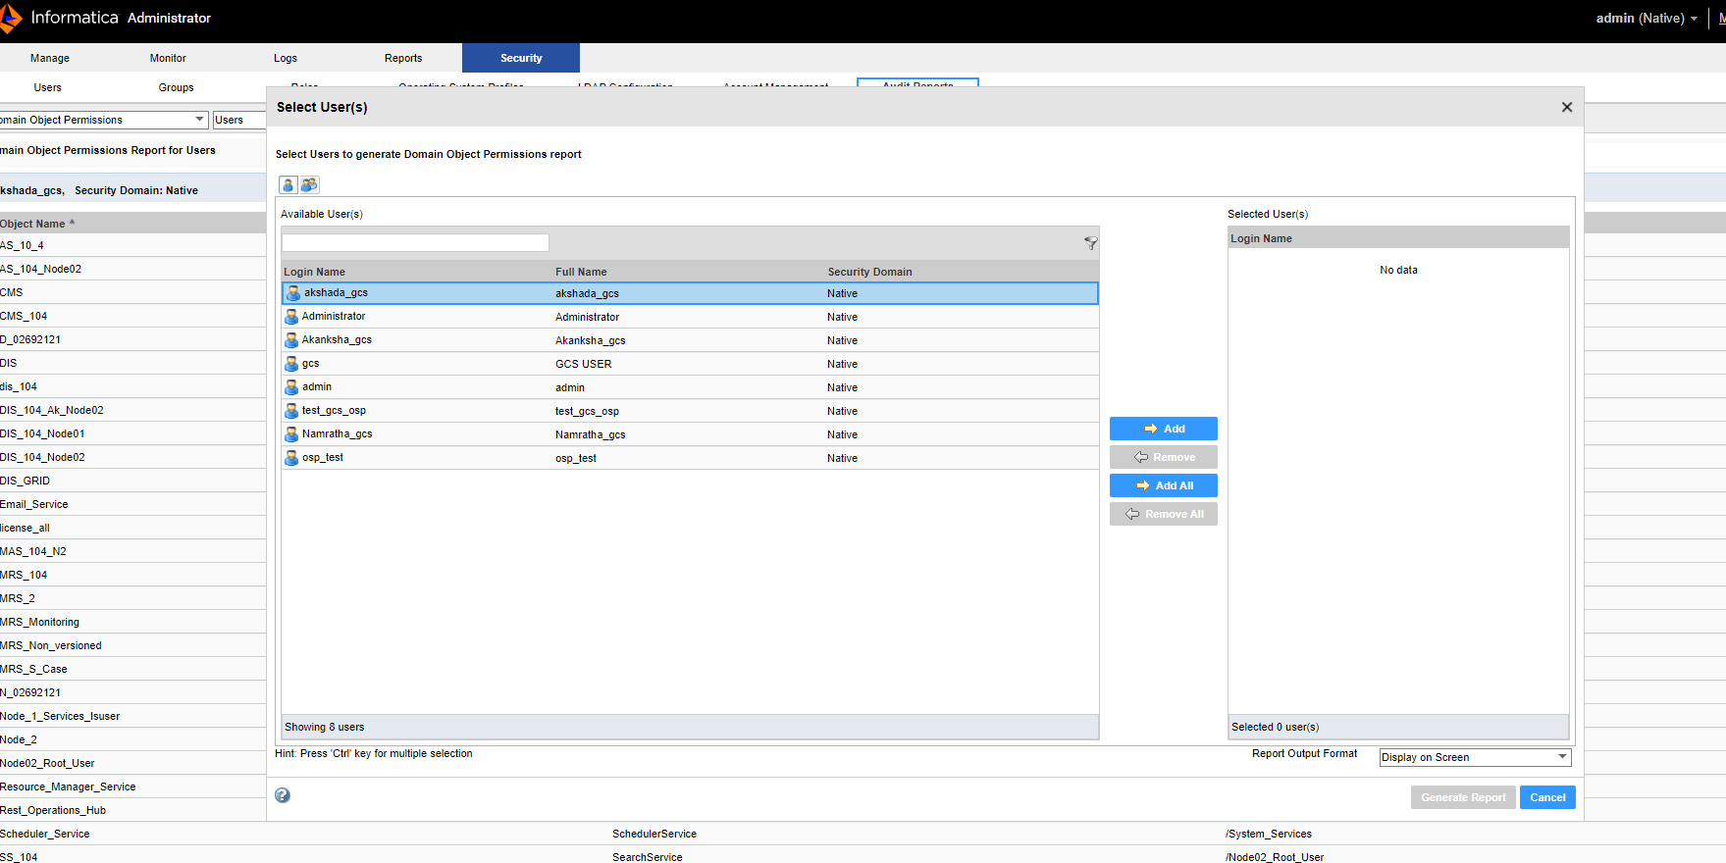Viewport: 1726px width, 863px height.
Task: Click user icon beside gcs login
Action: pyautogui.click(x=291, y=364)
